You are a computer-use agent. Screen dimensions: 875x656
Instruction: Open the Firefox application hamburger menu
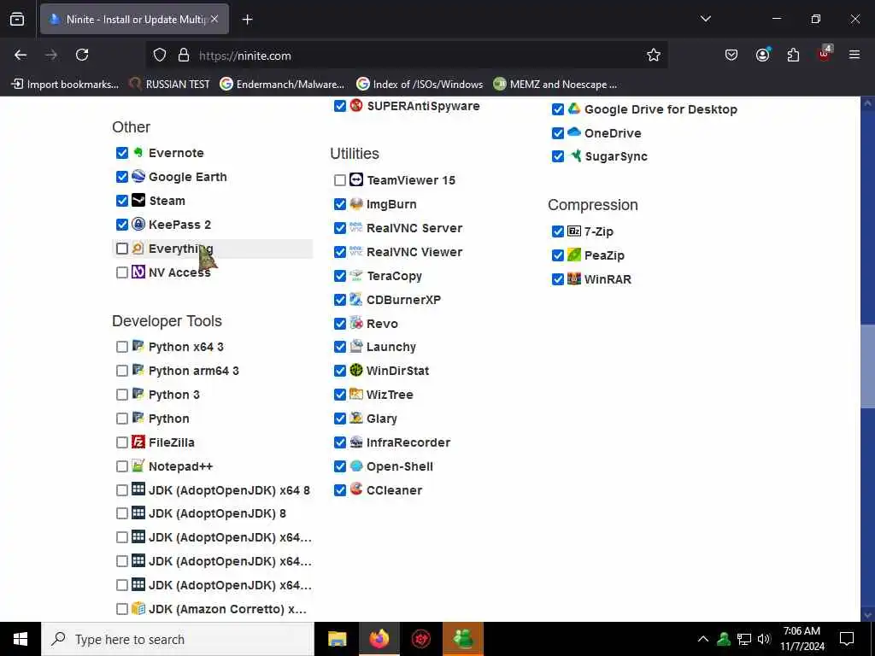point(854,55)
